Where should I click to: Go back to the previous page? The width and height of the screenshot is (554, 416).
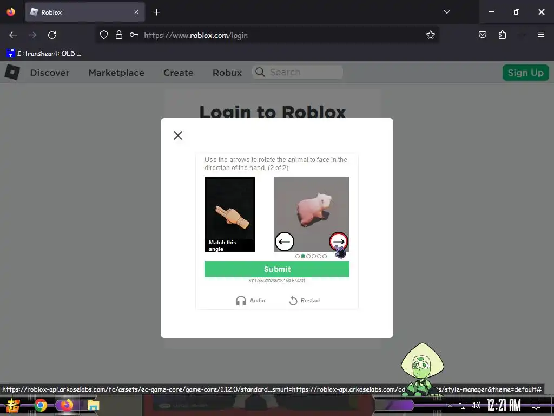coord(13,35)
